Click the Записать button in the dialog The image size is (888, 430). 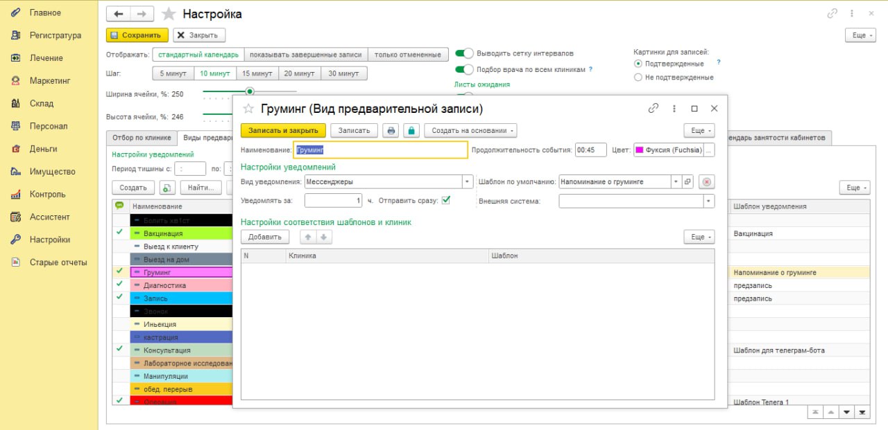tap(355, 130)
